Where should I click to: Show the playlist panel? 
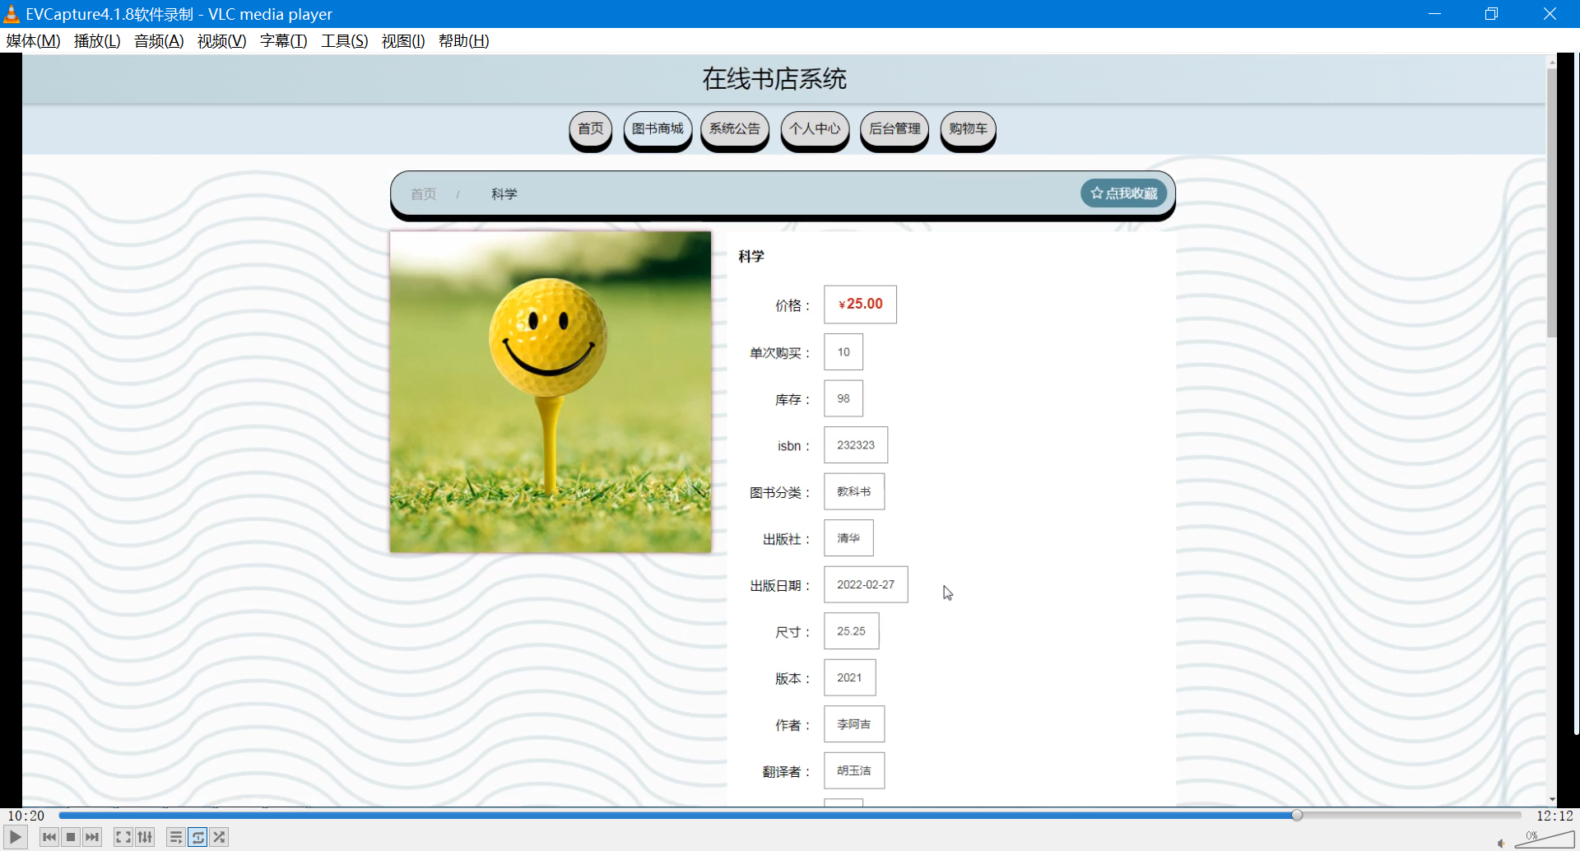[x=176, y=837]
